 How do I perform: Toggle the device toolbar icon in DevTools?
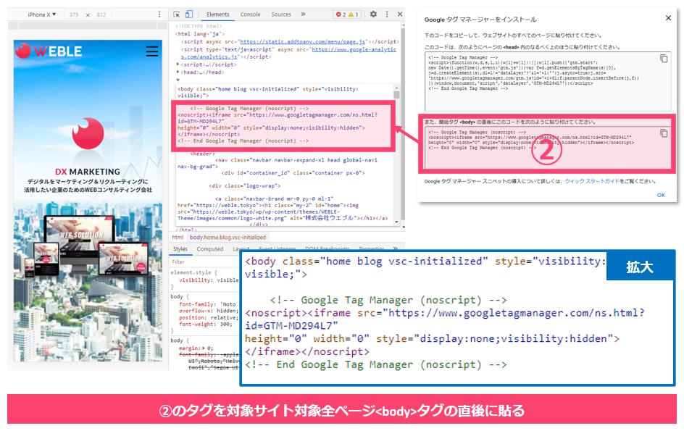pos(189,14)
